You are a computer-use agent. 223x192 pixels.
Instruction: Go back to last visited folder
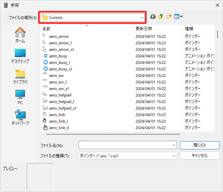point(153,17)
